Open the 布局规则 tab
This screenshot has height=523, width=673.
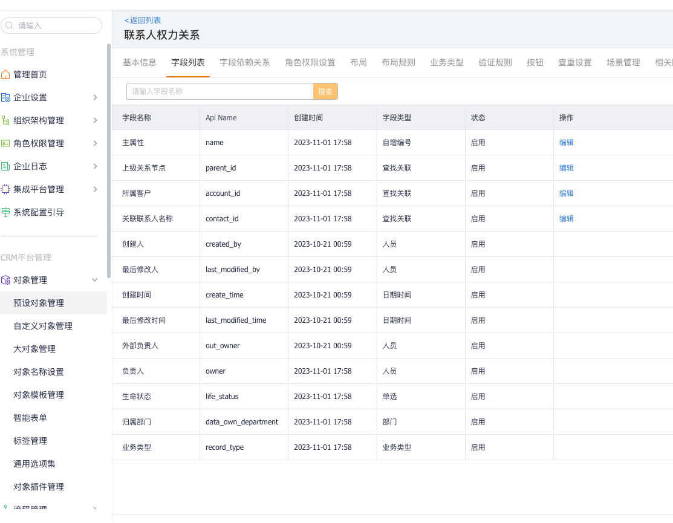tap(398, 63)
